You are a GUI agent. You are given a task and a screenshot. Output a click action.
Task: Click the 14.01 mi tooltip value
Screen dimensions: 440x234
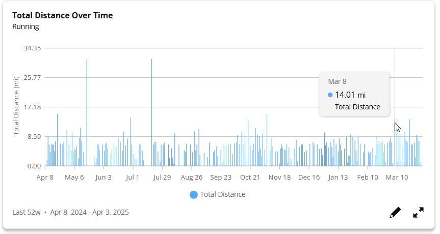350,95
